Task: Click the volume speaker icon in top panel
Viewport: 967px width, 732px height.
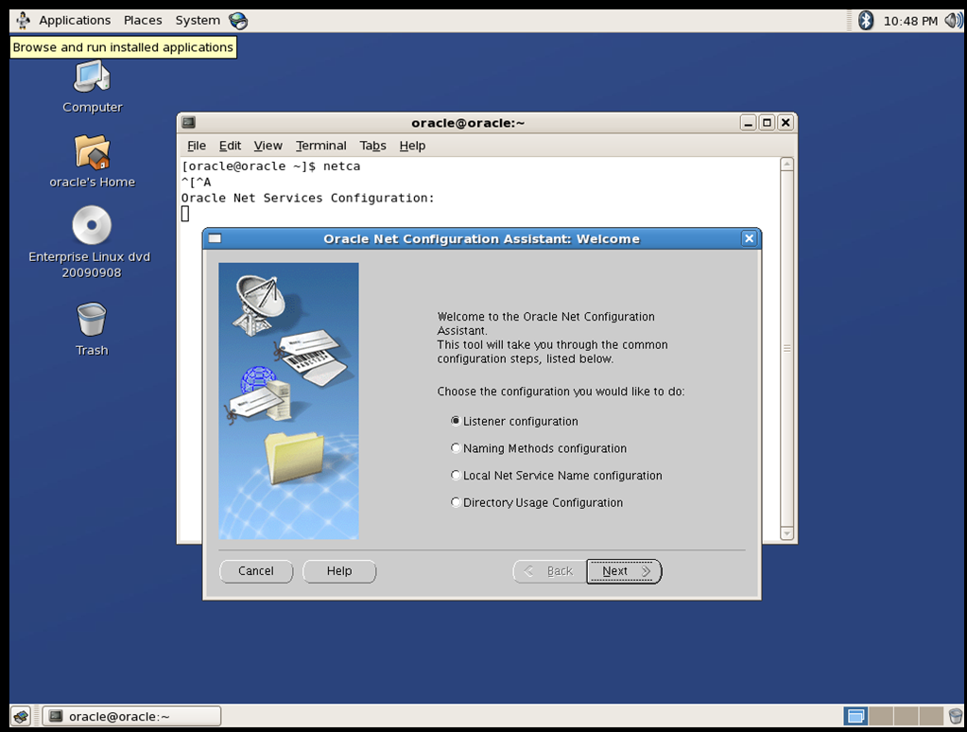Action: 954,21
